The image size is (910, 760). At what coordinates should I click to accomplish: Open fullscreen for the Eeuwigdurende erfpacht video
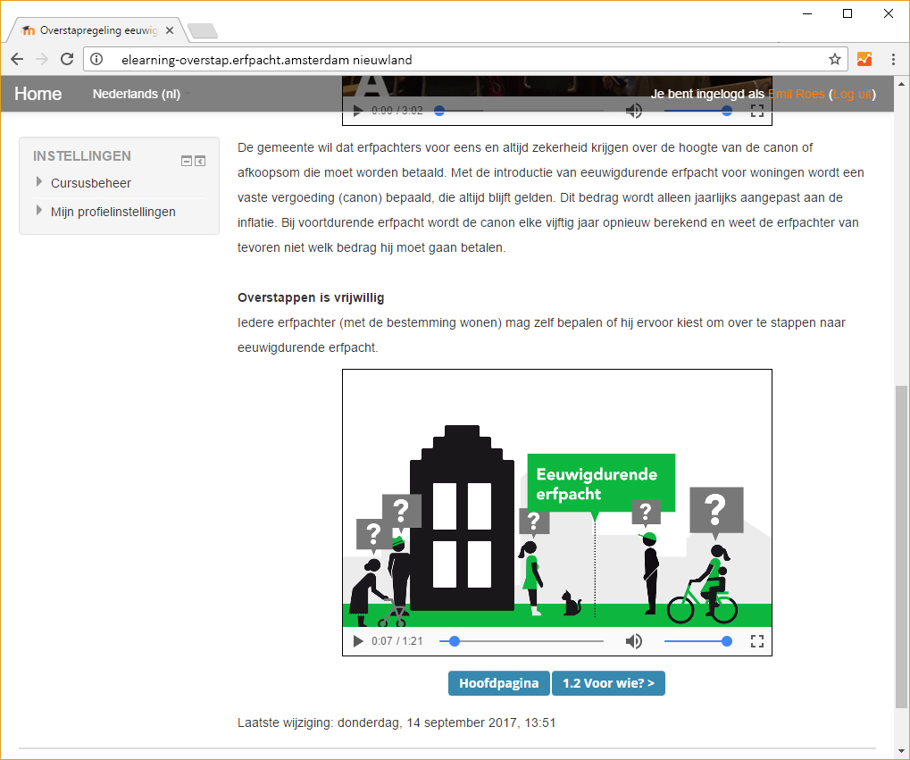click(756, 641)
